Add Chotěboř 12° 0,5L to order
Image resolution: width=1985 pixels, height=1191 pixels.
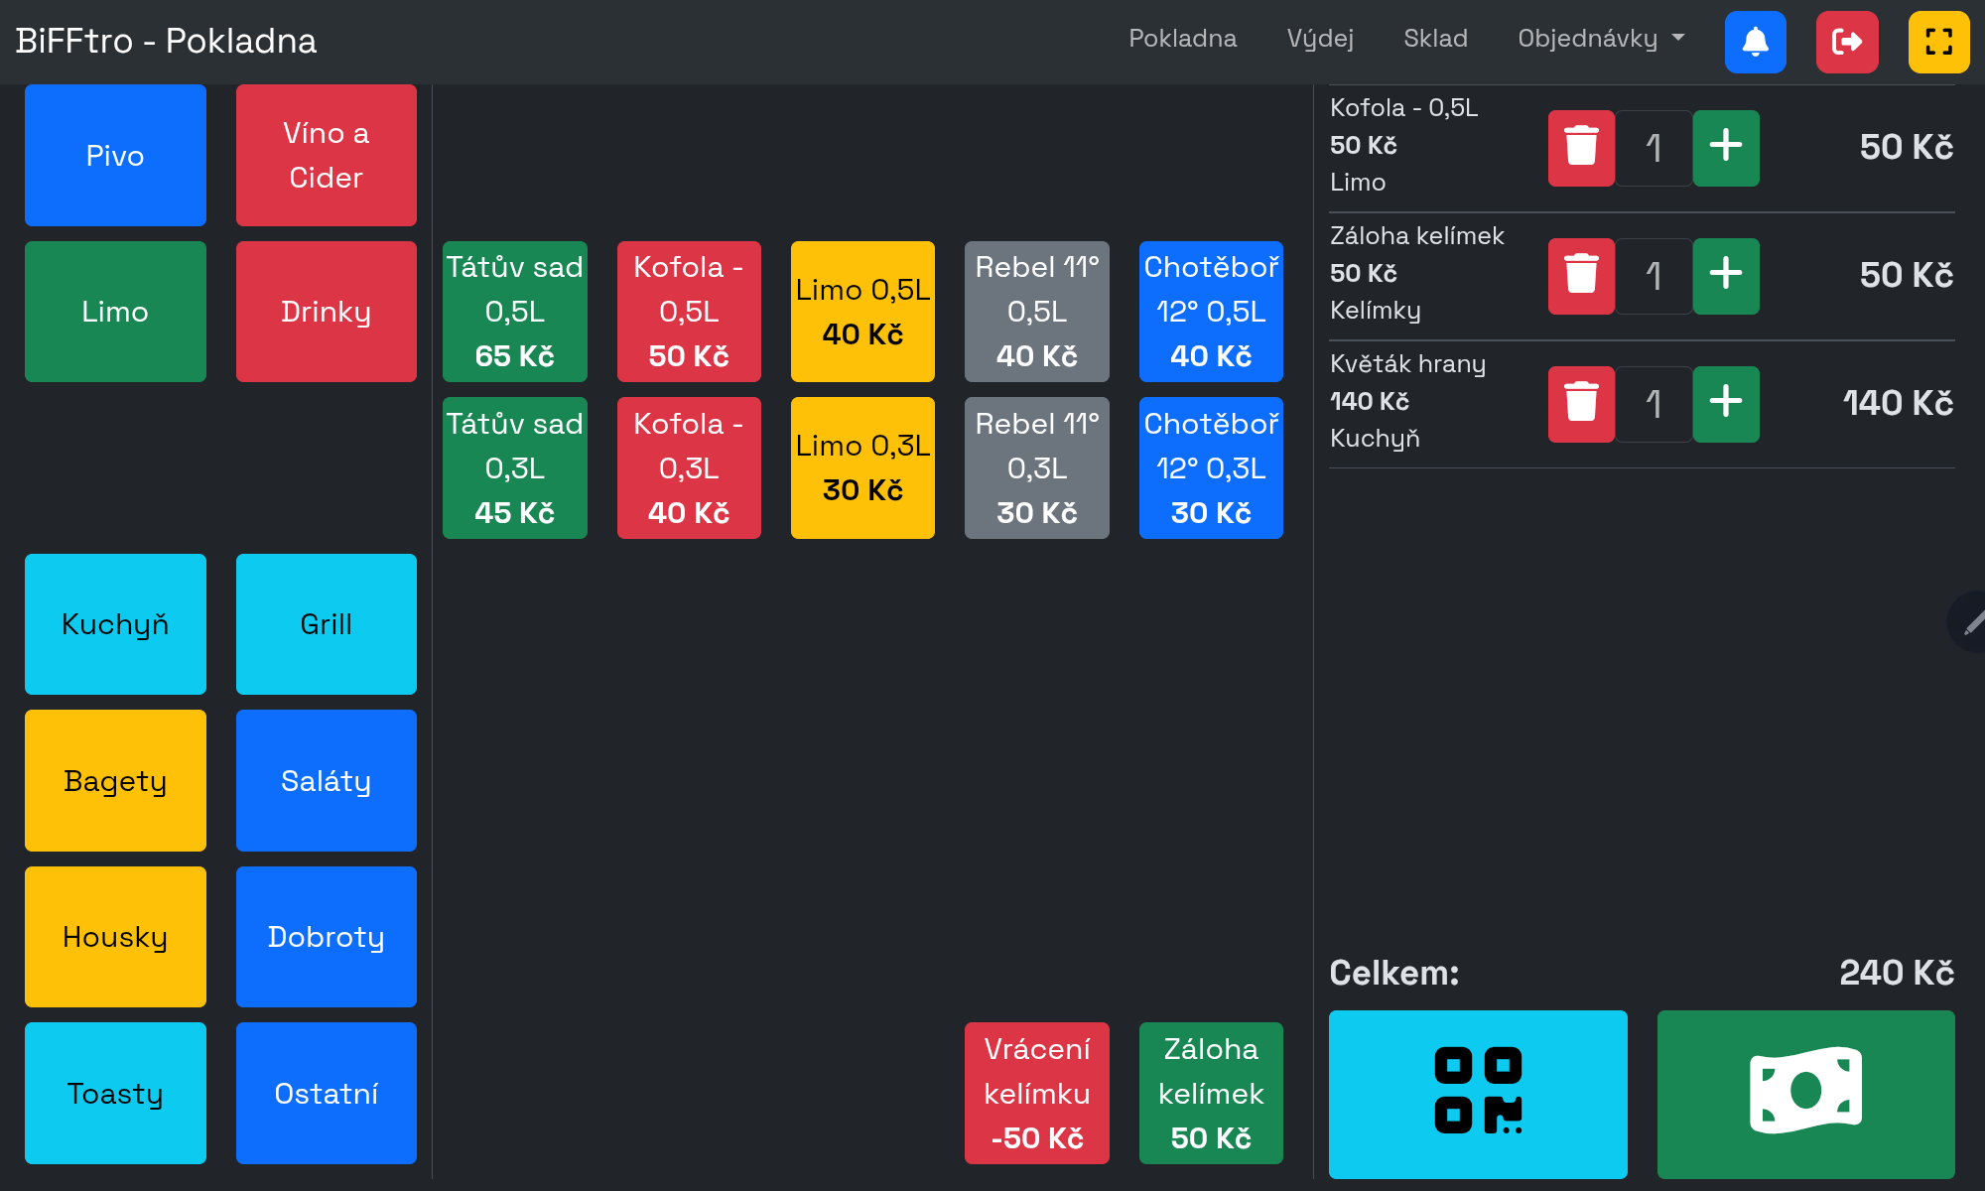pos(1210,312)
